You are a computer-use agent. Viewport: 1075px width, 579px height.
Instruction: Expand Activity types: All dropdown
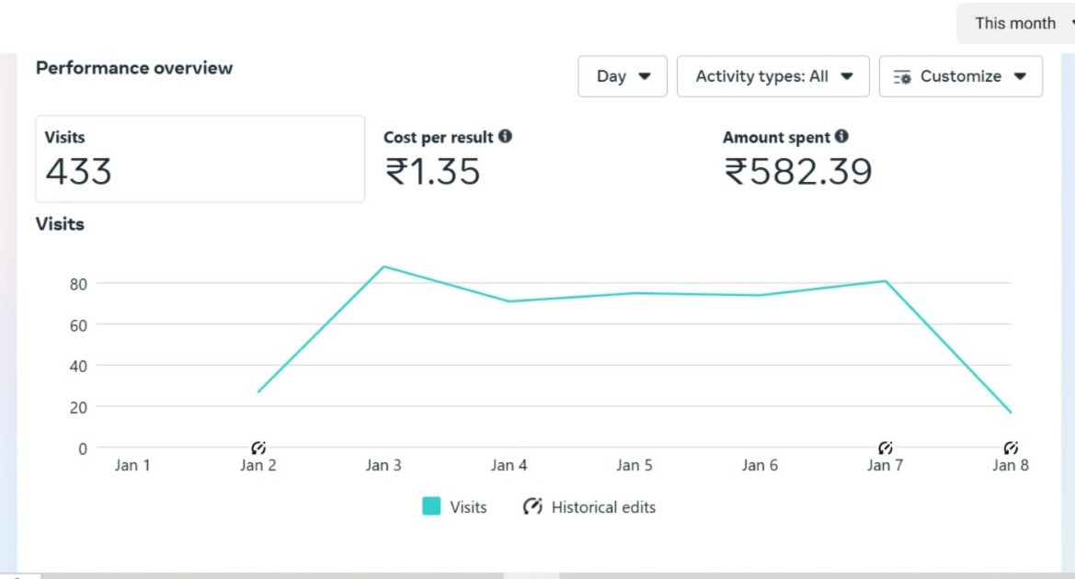click(773, 76)
